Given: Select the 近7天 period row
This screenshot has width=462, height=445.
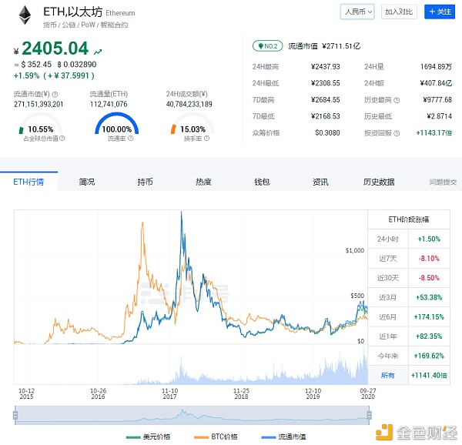Looking at the screenshot, I should coord(409,258).
